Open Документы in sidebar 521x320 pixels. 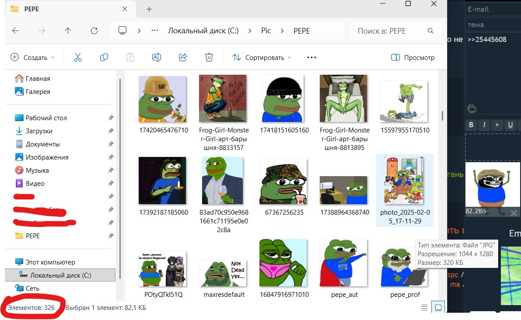[42, 144]
